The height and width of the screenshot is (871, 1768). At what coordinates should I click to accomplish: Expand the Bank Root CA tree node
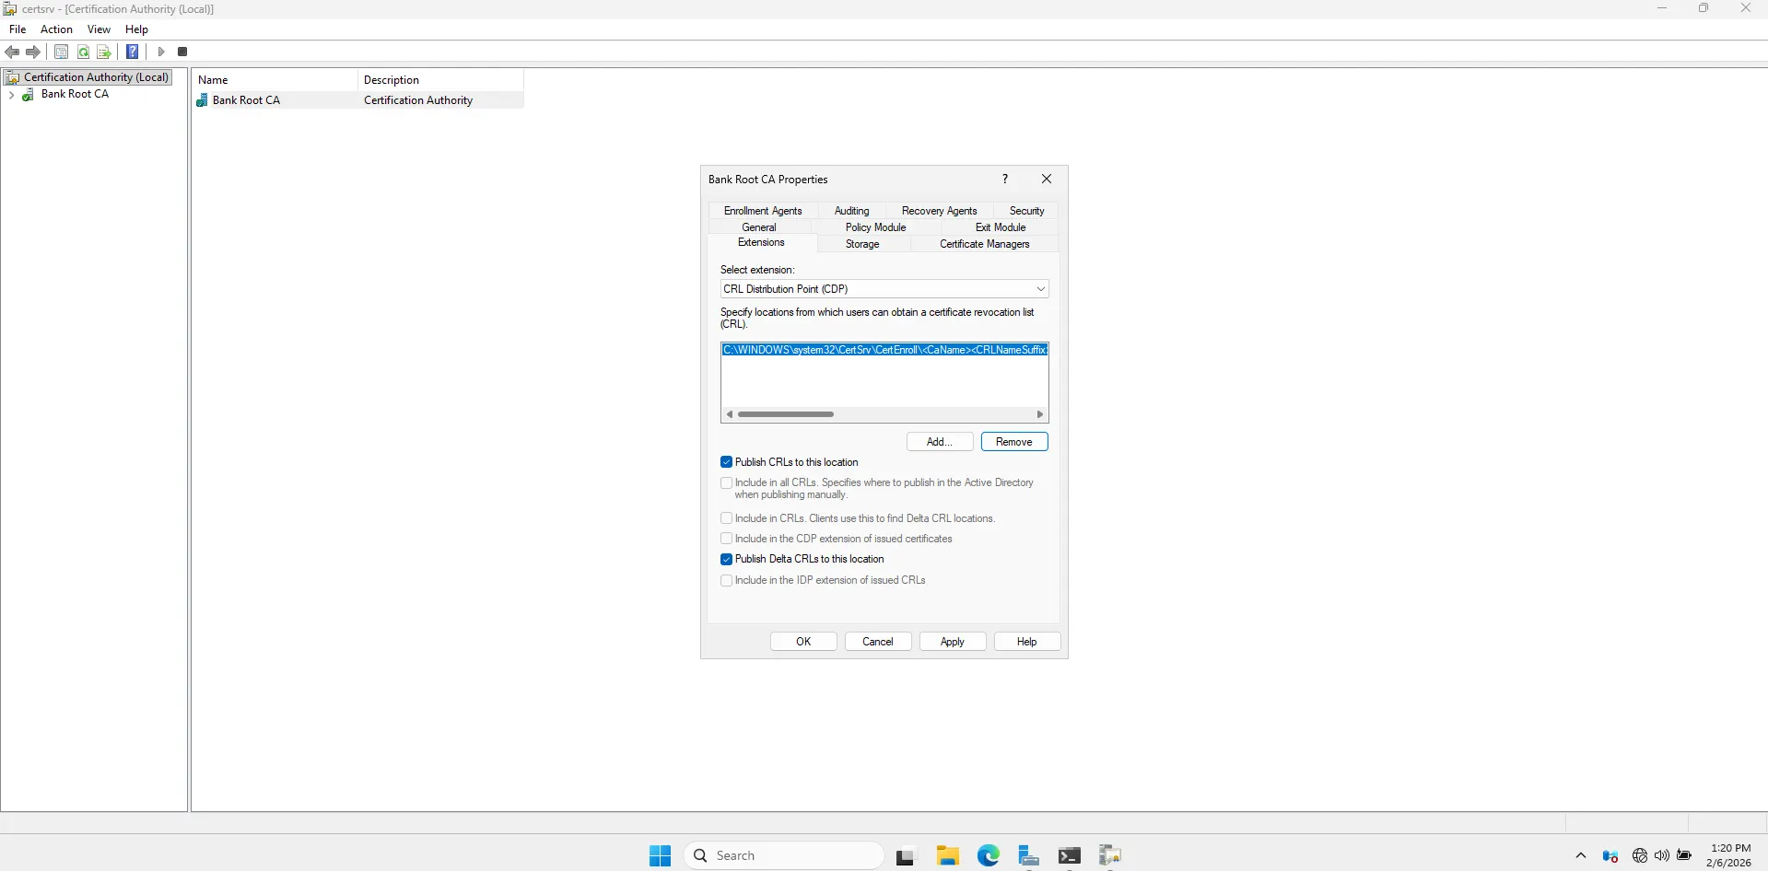(11, 94)
